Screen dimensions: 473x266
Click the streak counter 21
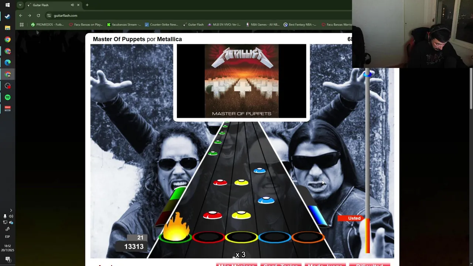[140, 238]
